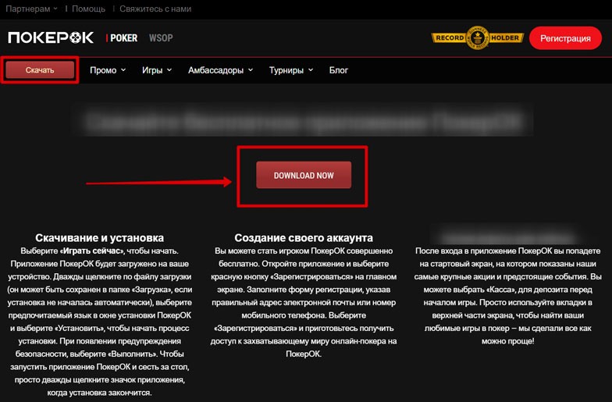Open the Блог menu item
Screen dimensions: 612x402
click(x=339, y=70)
